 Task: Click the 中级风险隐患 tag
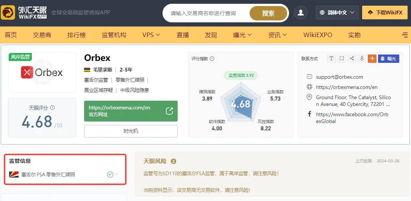click(x=135, y=90)
